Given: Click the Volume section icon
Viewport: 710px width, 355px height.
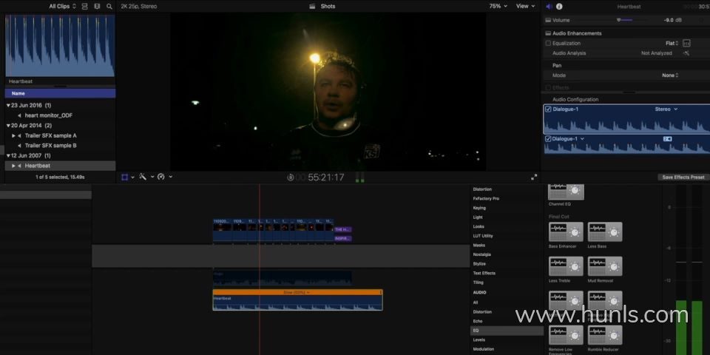Looking at the screenshot, I should point(548,20).
